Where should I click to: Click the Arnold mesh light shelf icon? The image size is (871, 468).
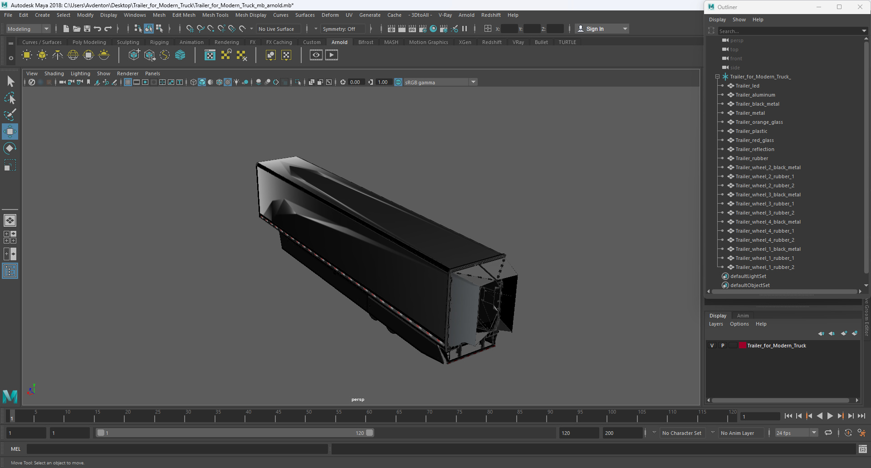tap(42, 55)
